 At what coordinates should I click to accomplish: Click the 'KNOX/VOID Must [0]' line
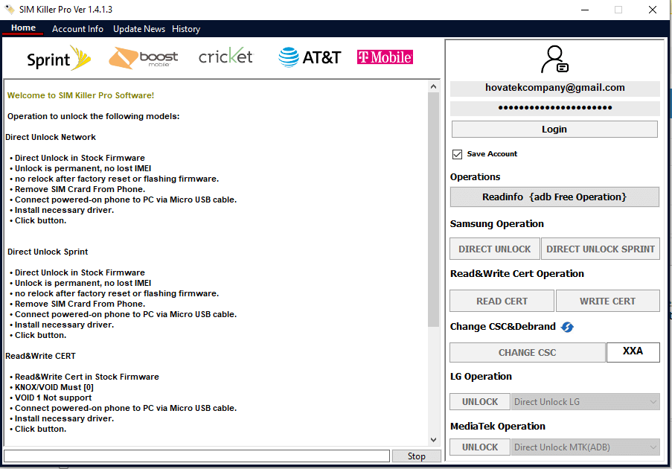(54, 387)
